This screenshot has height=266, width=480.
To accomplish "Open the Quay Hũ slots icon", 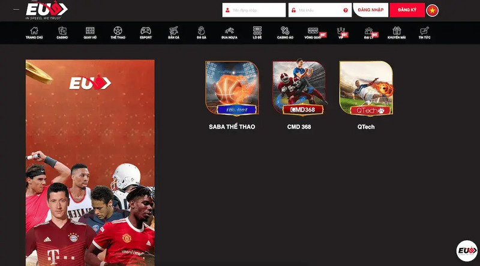I will click(90, 31).
